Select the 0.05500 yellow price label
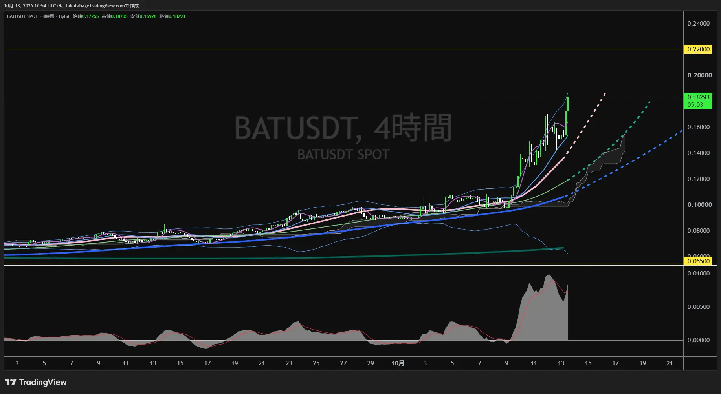The image size is (721, 394). tap(698, 261)
